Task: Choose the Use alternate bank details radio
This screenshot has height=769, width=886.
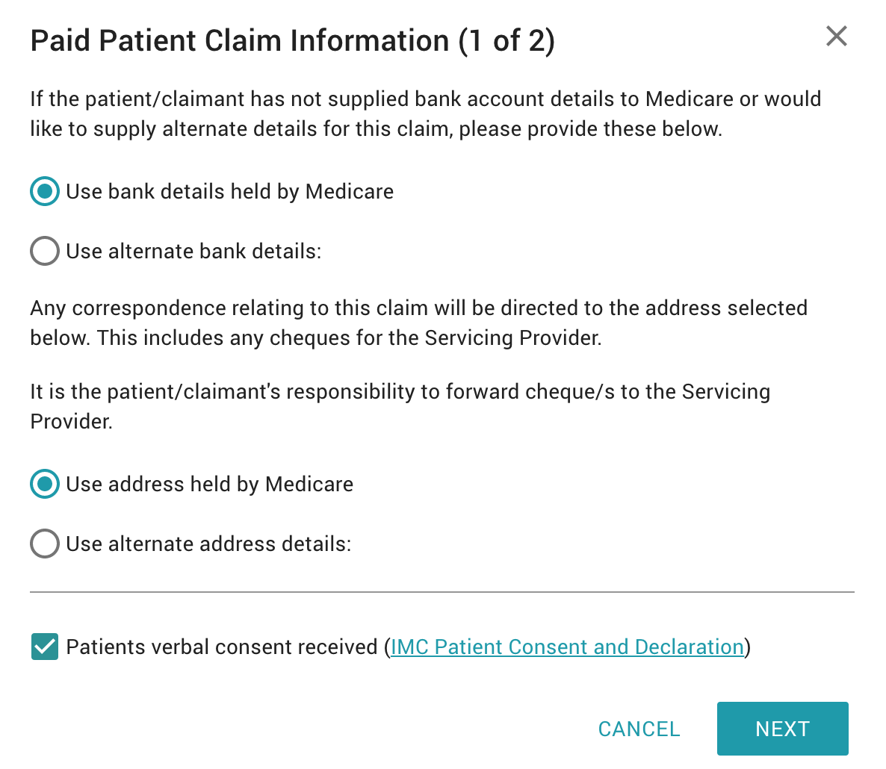Action: point(45,252)
